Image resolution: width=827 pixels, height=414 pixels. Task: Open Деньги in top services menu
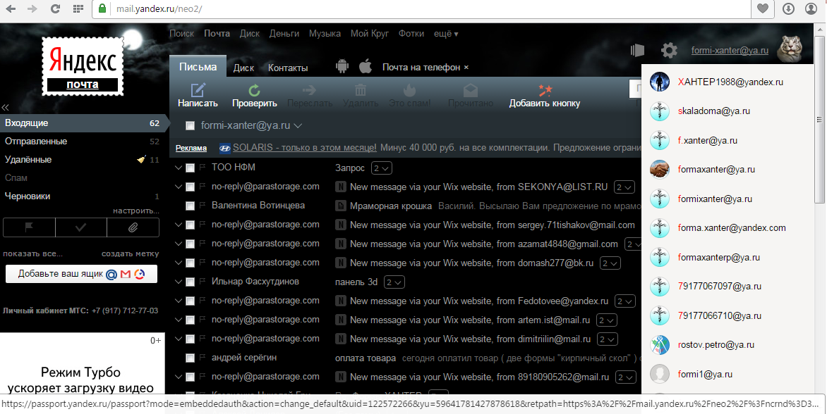pos(284,34)
